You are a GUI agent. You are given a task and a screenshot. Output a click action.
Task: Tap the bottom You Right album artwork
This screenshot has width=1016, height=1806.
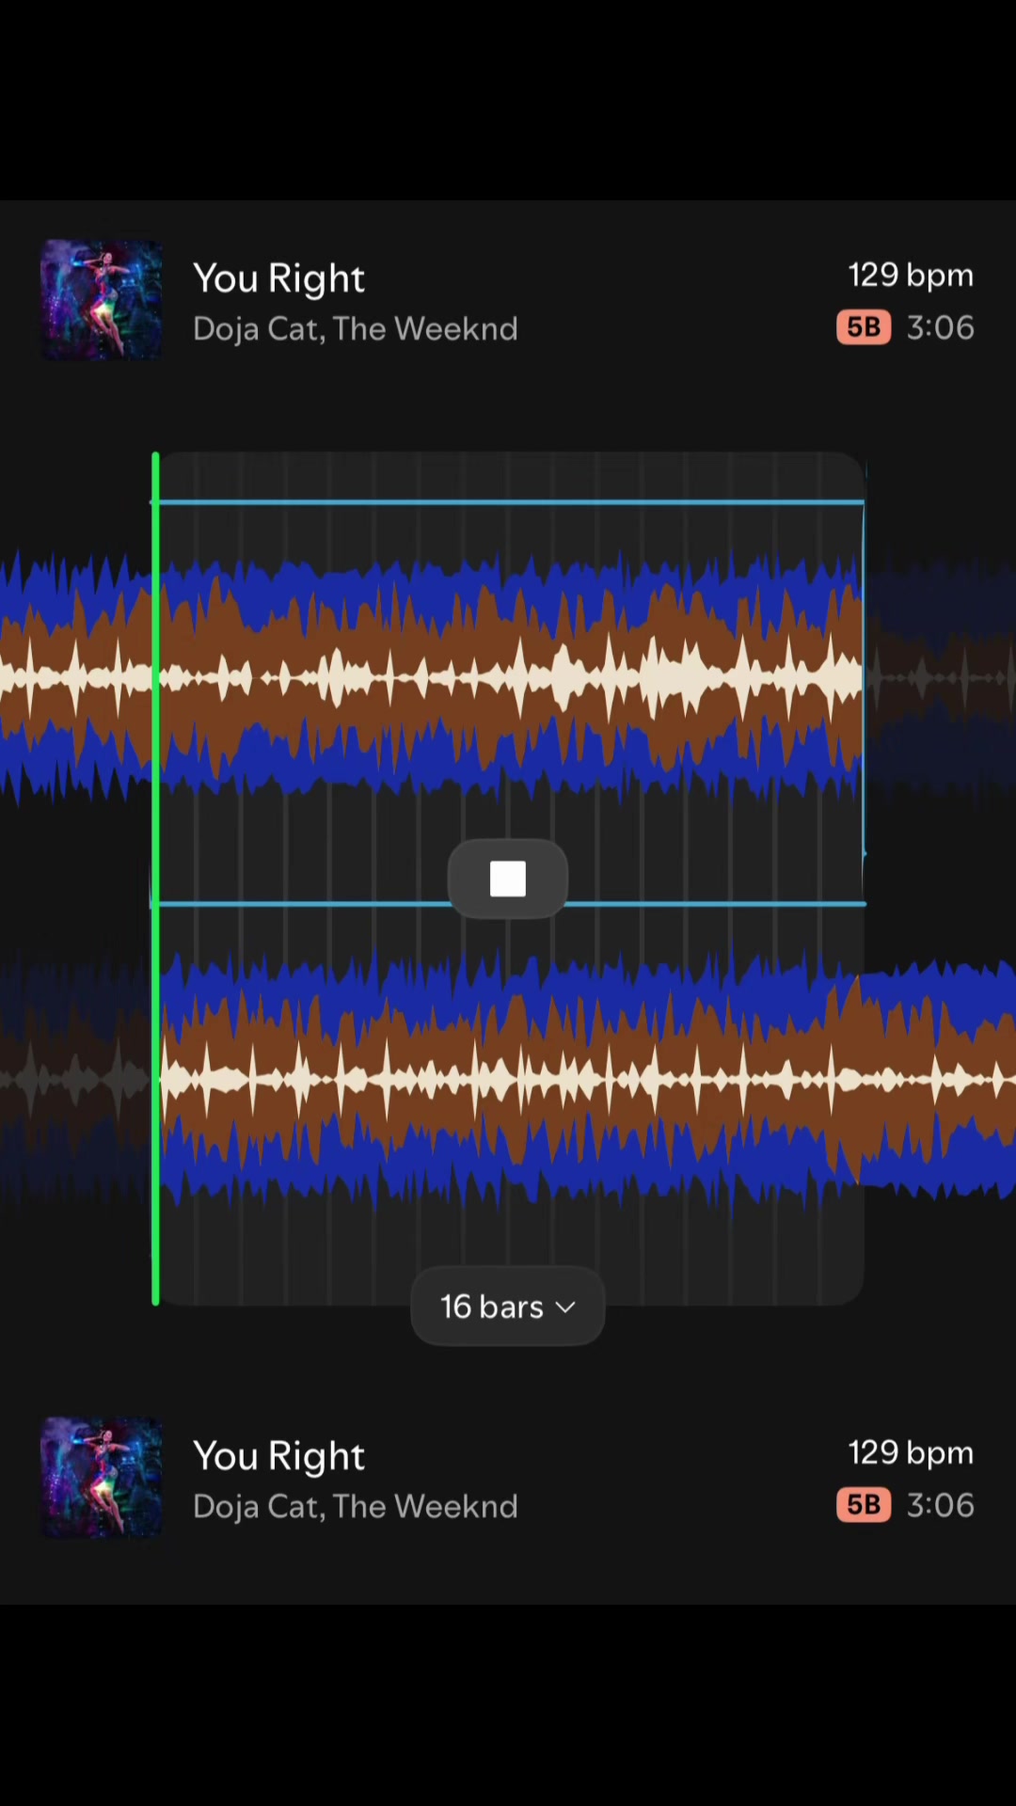click(x=102, y=1478)
